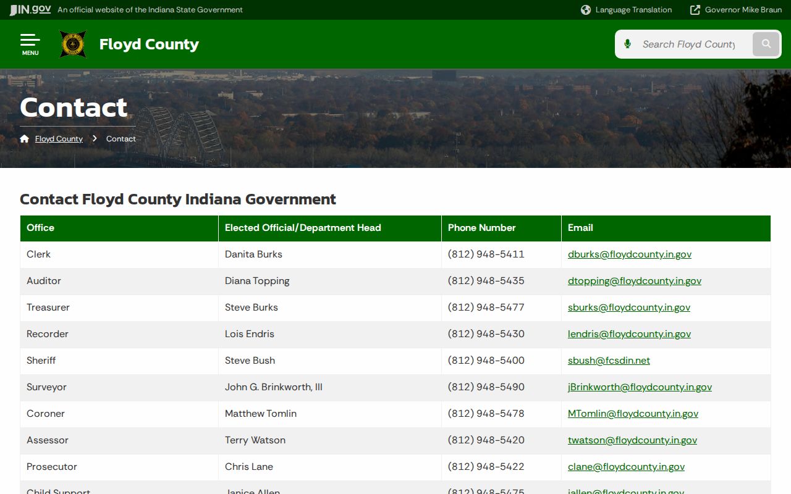
Task: Email dtopping@floydcounty.in.gov
Action: [635, 281]
